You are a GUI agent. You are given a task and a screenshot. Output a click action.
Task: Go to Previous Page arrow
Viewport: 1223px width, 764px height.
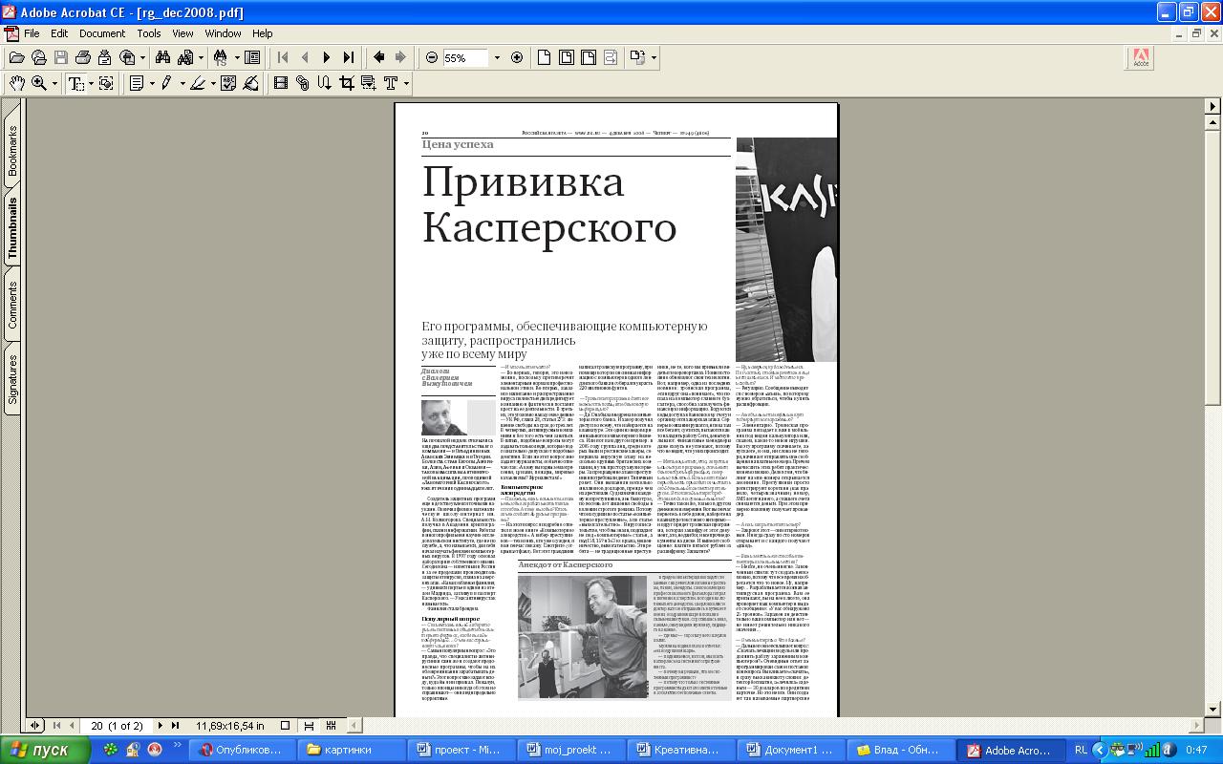pos(305,57)
